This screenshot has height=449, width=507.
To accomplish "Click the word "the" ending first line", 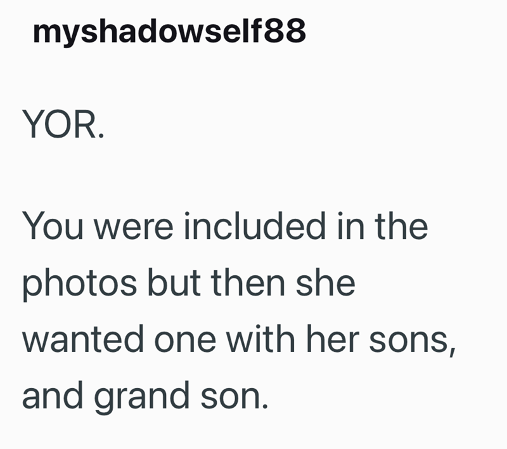I will tap(401, 226).
